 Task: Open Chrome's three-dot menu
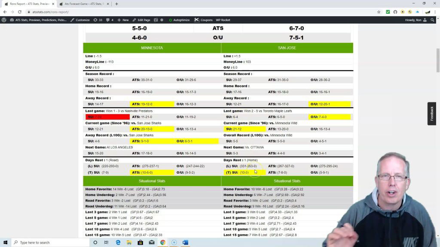coord(435,12)
